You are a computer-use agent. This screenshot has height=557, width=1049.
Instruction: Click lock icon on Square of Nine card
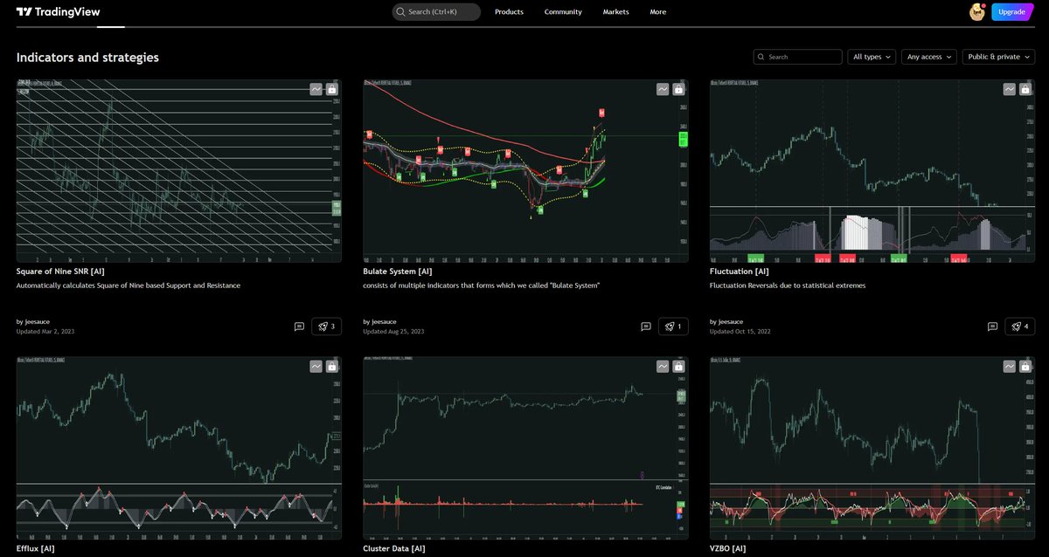point(332,89)
